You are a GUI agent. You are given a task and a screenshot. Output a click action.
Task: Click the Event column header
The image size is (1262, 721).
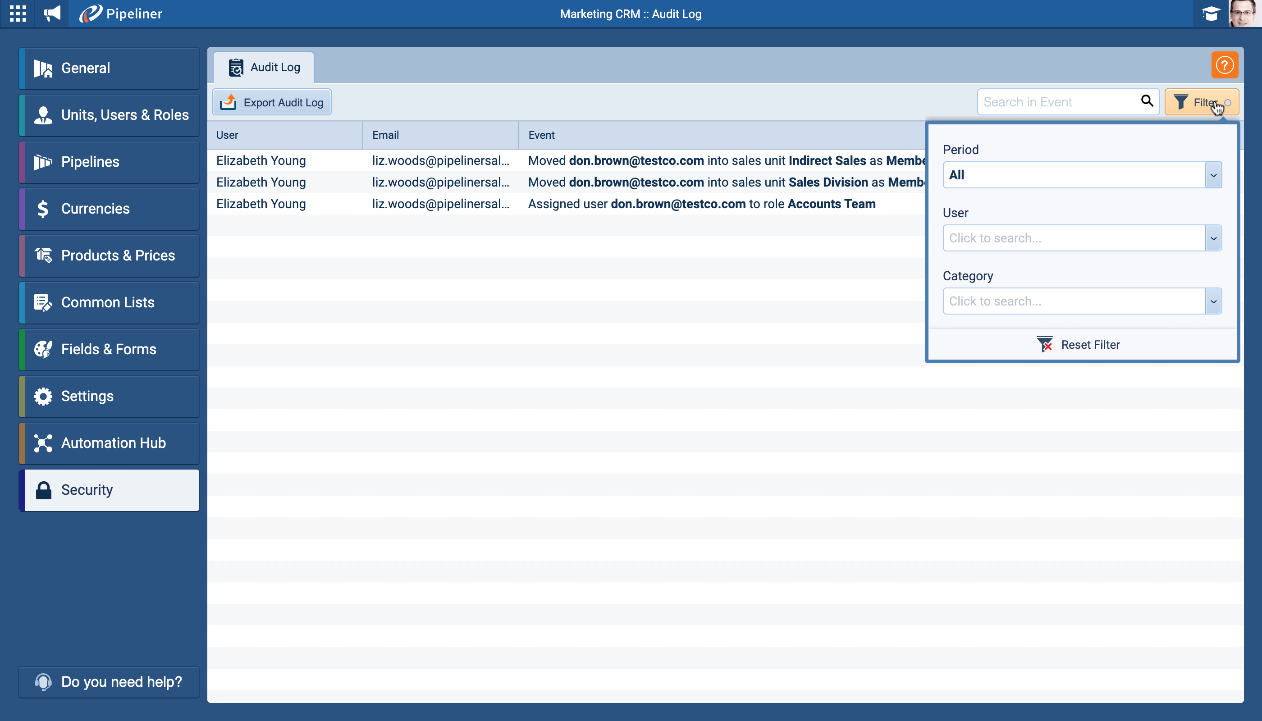click(541, 135)
